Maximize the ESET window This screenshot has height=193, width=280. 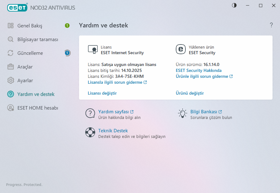[x=260, y=6]
